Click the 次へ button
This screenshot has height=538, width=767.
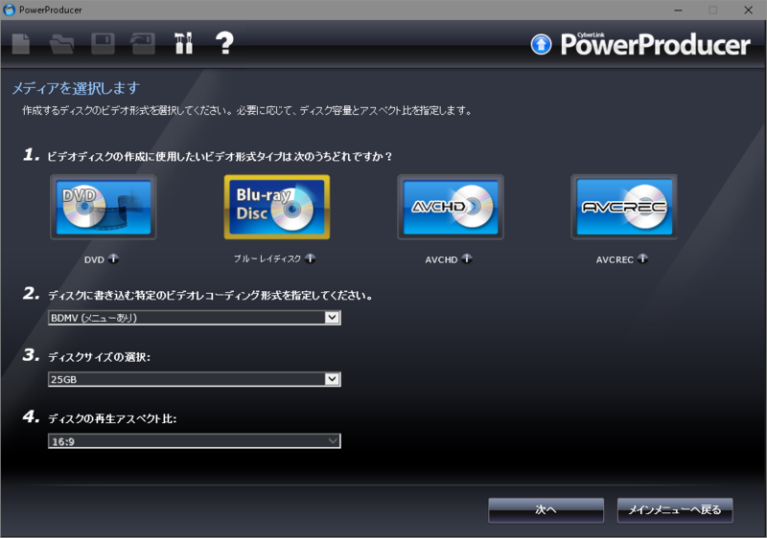coord(546,510)
